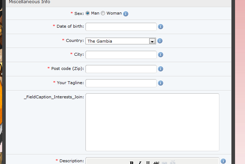Select the Man radio button
245x164 pixels.
(88, 13)
